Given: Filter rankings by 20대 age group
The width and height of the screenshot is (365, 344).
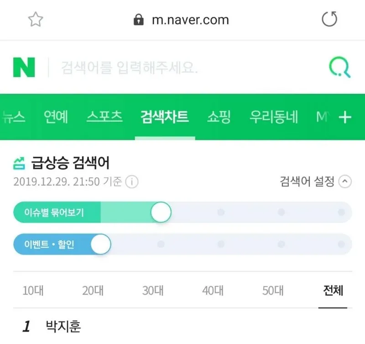Looking at the screenshot, I should tap(93, 290).
